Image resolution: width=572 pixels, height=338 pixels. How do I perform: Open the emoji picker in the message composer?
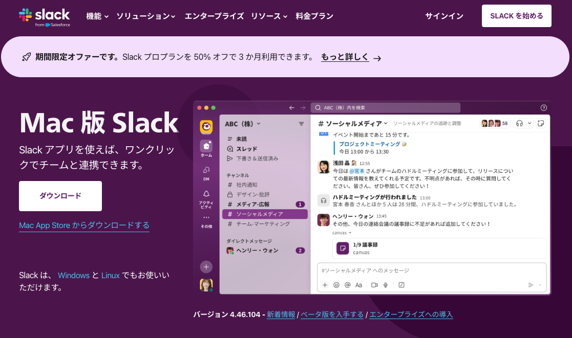coord(336,285)
